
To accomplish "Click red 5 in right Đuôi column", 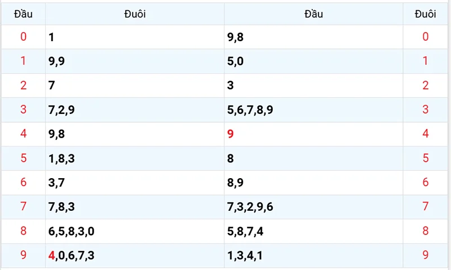I will pyautogui.click(x=425, y=158).
